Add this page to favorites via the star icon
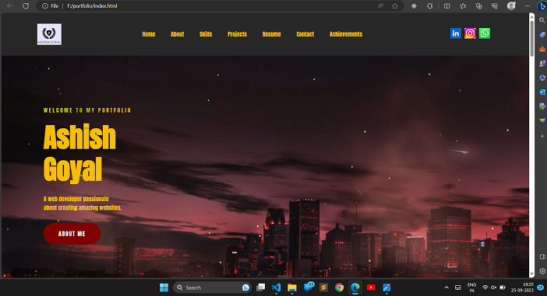 (x=394, y=6)
